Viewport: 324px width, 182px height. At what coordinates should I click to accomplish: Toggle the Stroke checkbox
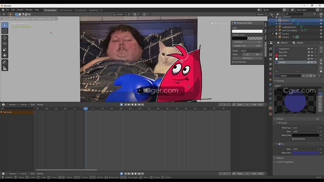point(279,123)
